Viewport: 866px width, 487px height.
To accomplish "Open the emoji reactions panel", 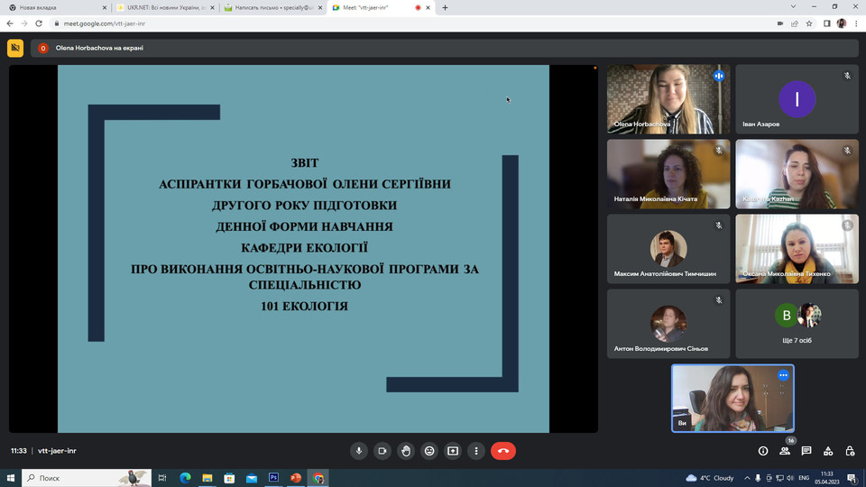I will click(429, 451).
